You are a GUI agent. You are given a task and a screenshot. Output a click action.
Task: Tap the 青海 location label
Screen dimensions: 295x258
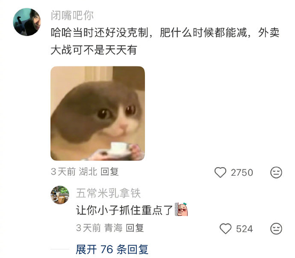(113, 228)
